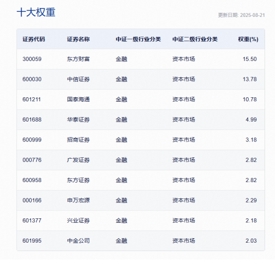275x260 pixels.
Task: Select 东方证券 in the table
Action: pyautogui.click(x=78, y=180)
